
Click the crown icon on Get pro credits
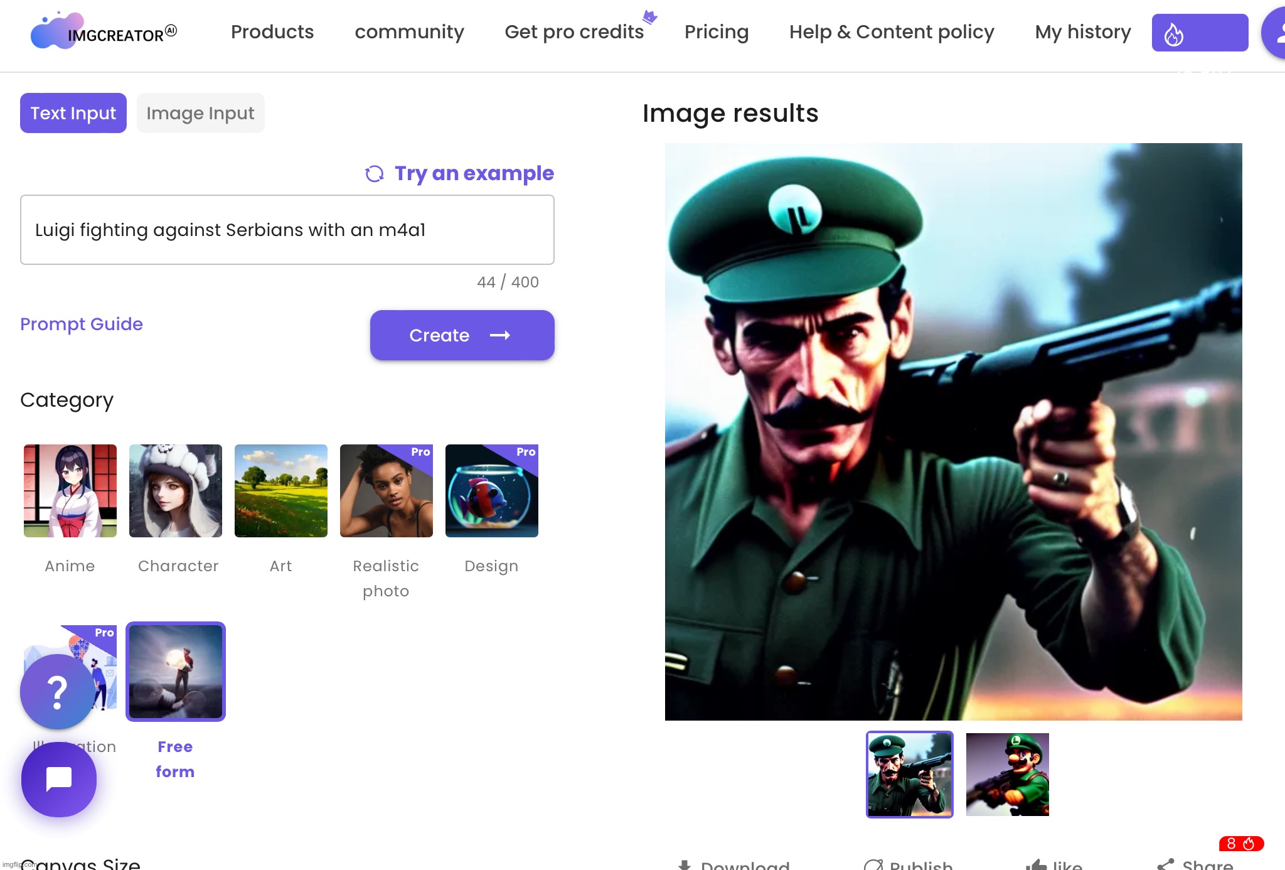coord(650,17)
